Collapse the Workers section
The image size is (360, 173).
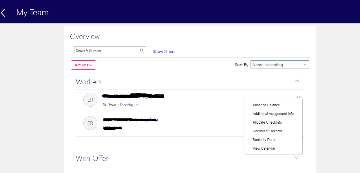[297, 81]
